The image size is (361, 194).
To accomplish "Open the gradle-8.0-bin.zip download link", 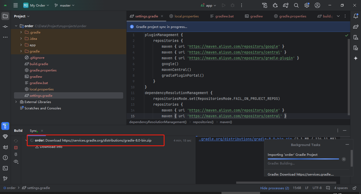I will (x=246, y=139).
